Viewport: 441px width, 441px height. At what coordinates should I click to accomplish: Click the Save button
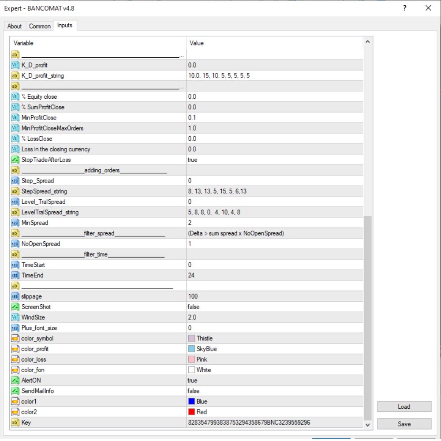point(404,424)
